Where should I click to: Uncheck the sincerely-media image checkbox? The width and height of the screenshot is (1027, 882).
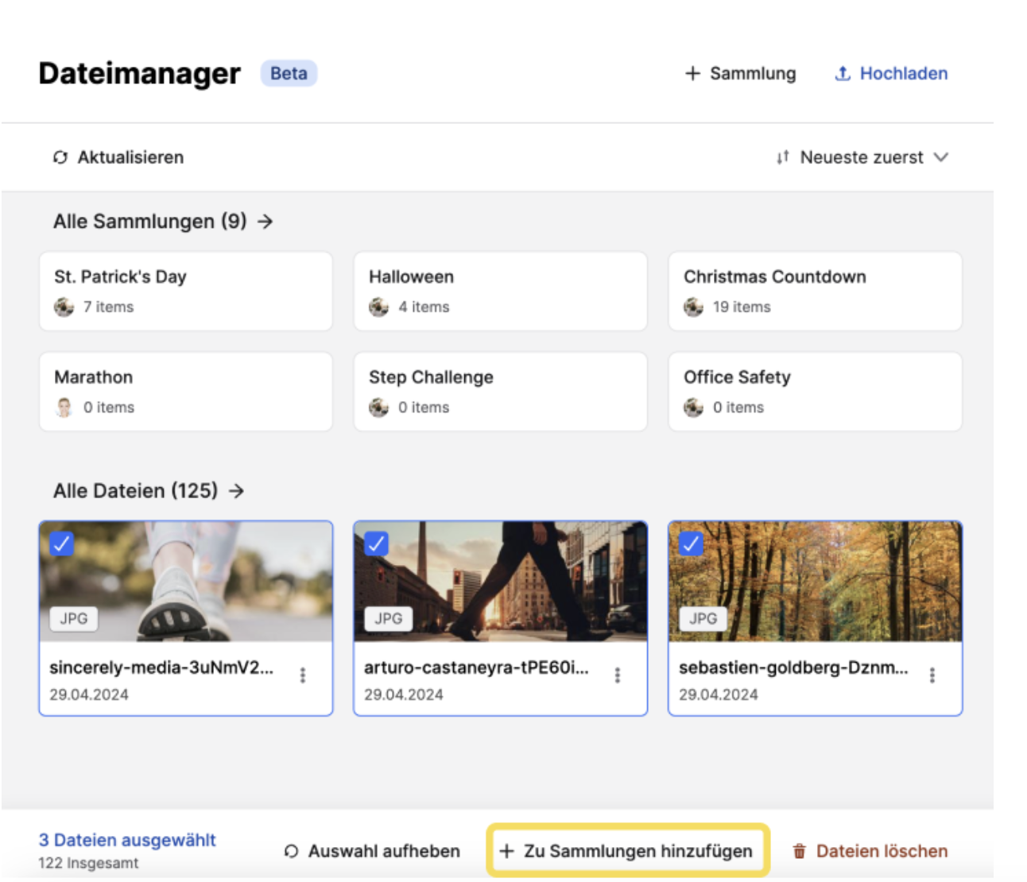coord(61,544)
